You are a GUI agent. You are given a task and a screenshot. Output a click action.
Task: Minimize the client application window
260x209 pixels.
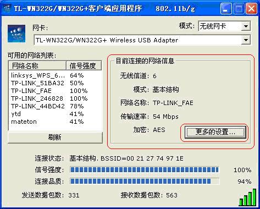tap(226, 9)
